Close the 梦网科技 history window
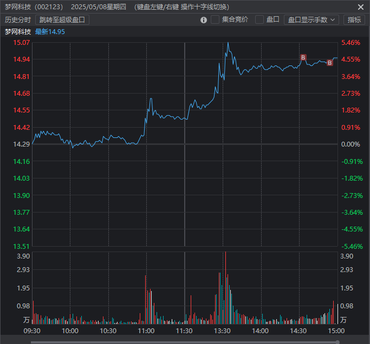370x344 pixels. 361,7
